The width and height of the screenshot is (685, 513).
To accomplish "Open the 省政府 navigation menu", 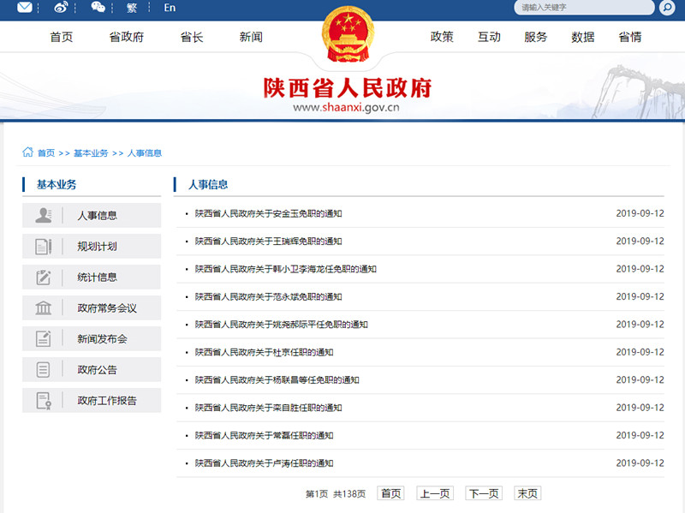I will (x=126, y=37).
